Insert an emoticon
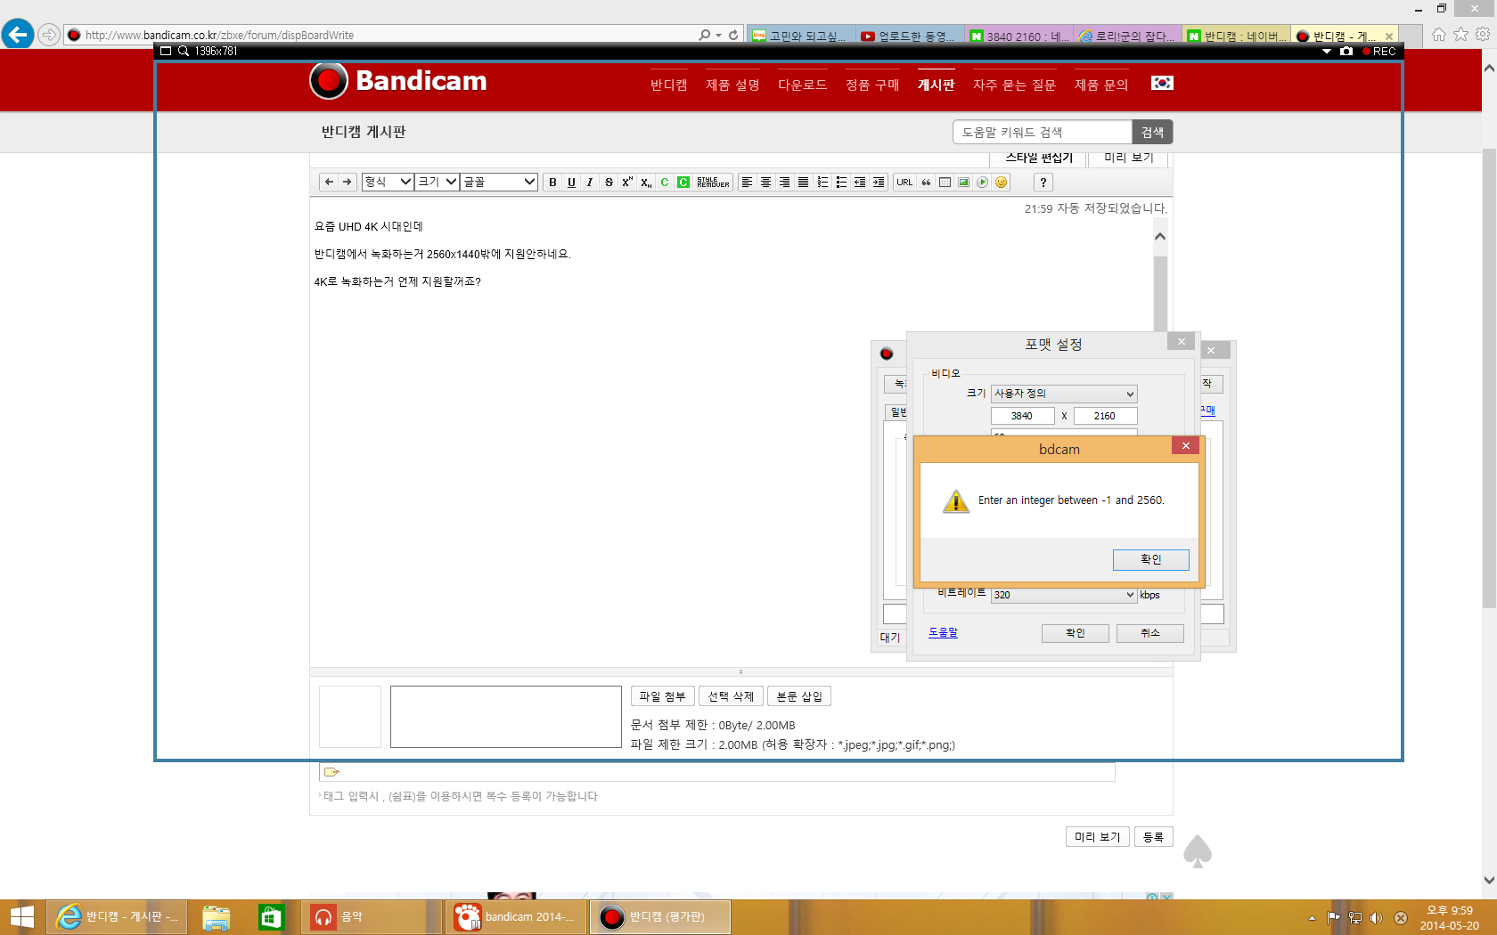1497x935 pixels. click(1001, 182)
